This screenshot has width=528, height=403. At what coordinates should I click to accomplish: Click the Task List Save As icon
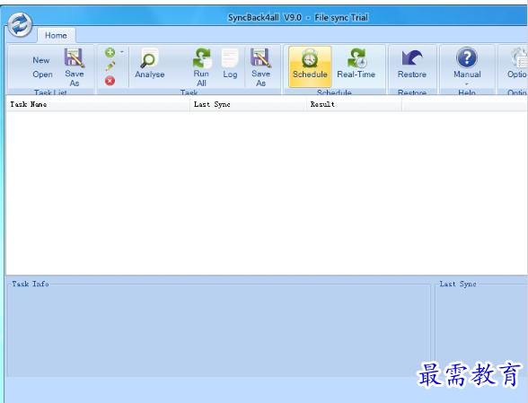click(x=74, y=58)
